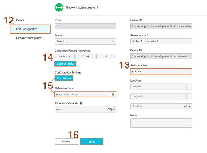Cancel the configuration changes

[x=66, y=142]
